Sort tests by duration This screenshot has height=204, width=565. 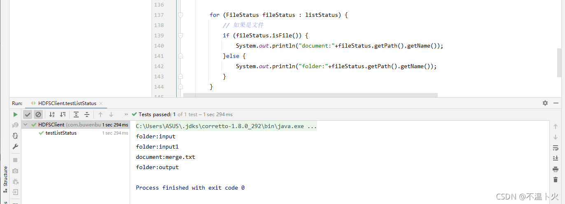point(63,115)
